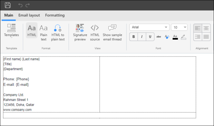Open the Arial font family dropdown
The height and width of the screenshot is (126, 214).
tap(149, 27)
